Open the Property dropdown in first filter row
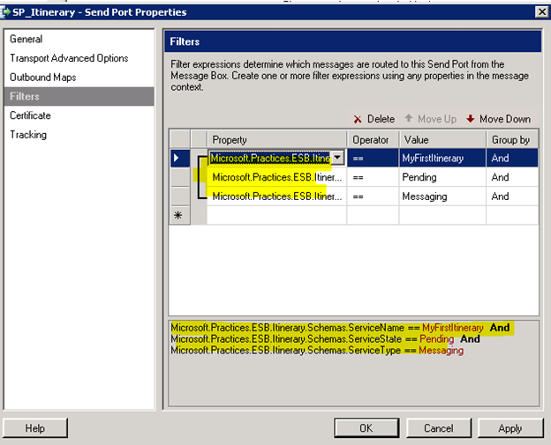 [337, 158]
